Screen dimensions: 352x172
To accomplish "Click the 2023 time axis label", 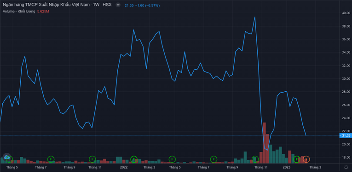I will [287, 167].
